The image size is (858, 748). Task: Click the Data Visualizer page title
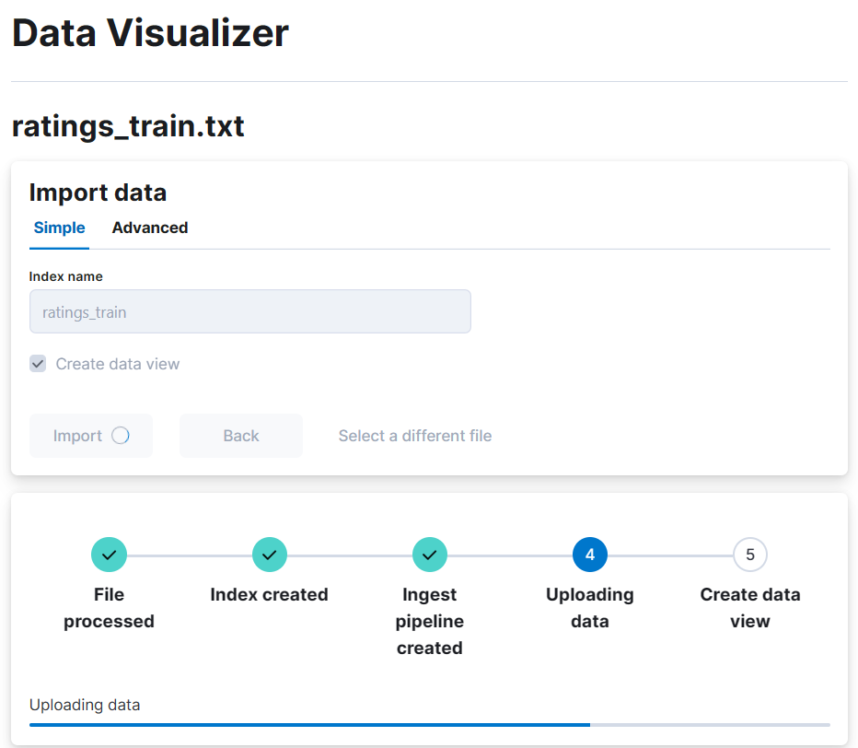[x=150, y=33]
